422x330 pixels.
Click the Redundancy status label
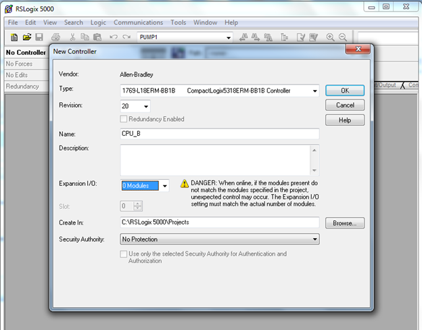(x=22, y=87)
